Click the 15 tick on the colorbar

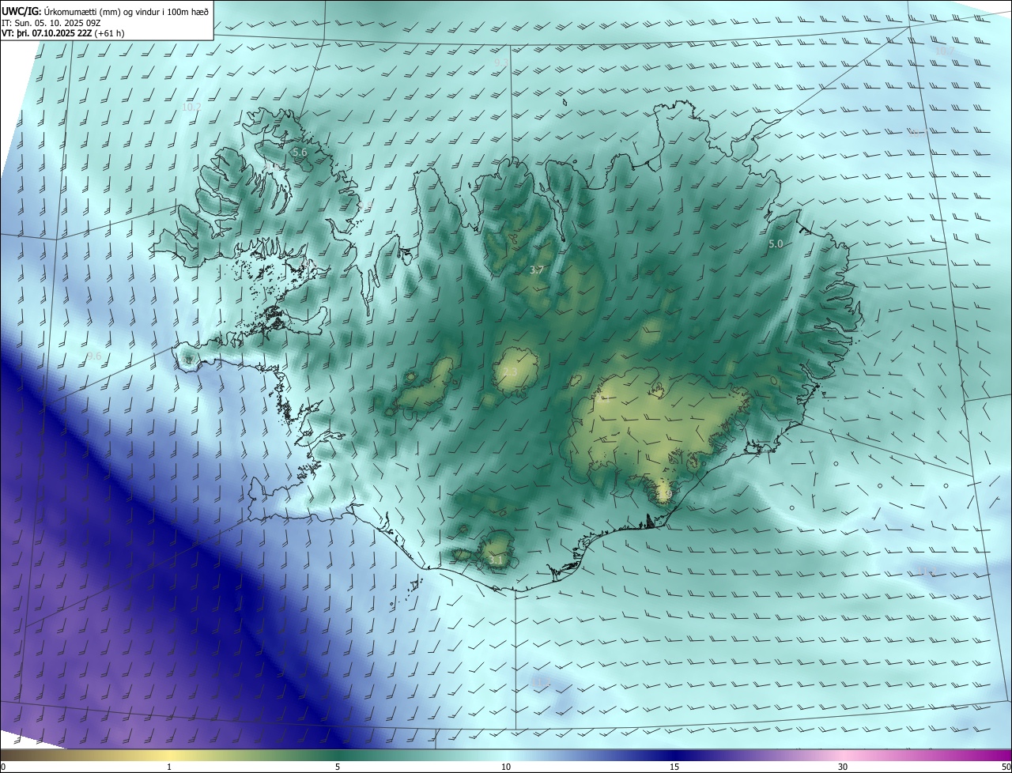pos(674,767)
